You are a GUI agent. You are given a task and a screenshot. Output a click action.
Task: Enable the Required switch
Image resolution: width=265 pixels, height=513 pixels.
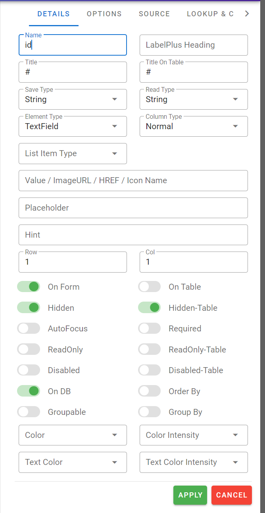coord(149,329)
